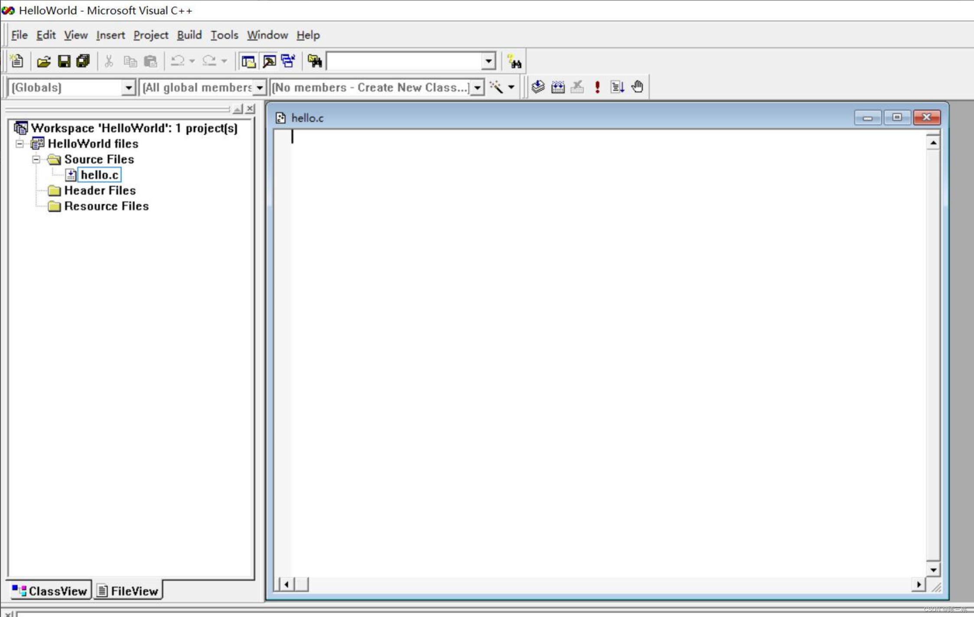
Task: Toggle the Workspace window toolbar button
Action: [248, 61]
